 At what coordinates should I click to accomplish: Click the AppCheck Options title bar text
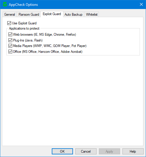[x=23, y=5]
